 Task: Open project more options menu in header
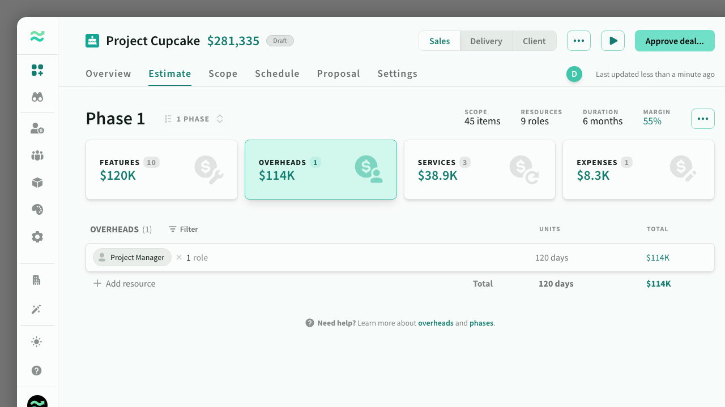[578, 41]
